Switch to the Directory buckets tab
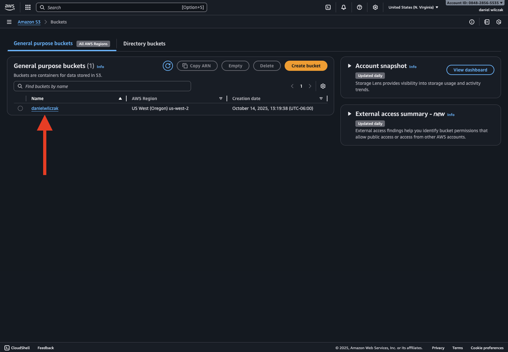Screen dimensions: 508x352 [144, 44]
